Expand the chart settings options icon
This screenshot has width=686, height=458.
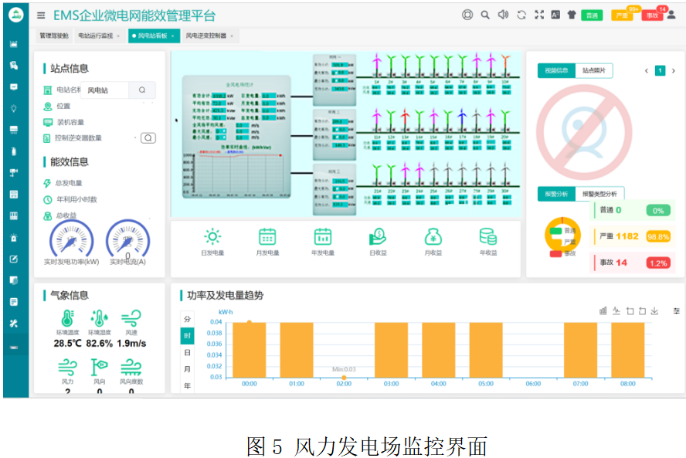(x=677, y=310)
